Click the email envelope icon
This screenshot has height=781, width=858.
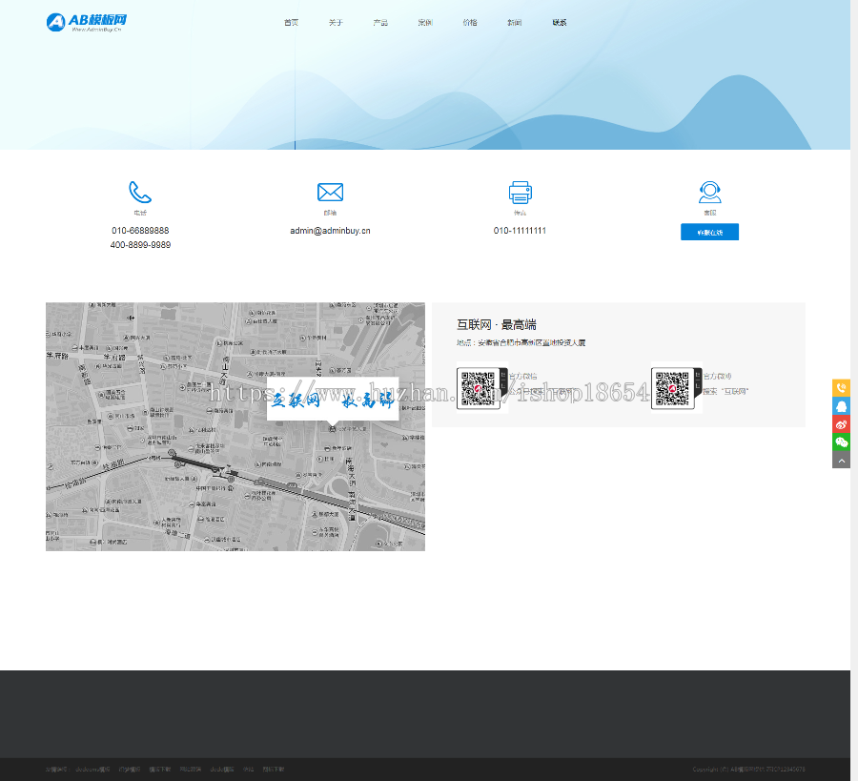(x=330, y=192)
